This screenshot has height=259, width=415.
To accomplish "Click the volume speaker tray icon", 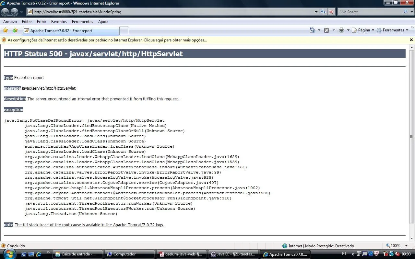I will [x=397, y=254].
